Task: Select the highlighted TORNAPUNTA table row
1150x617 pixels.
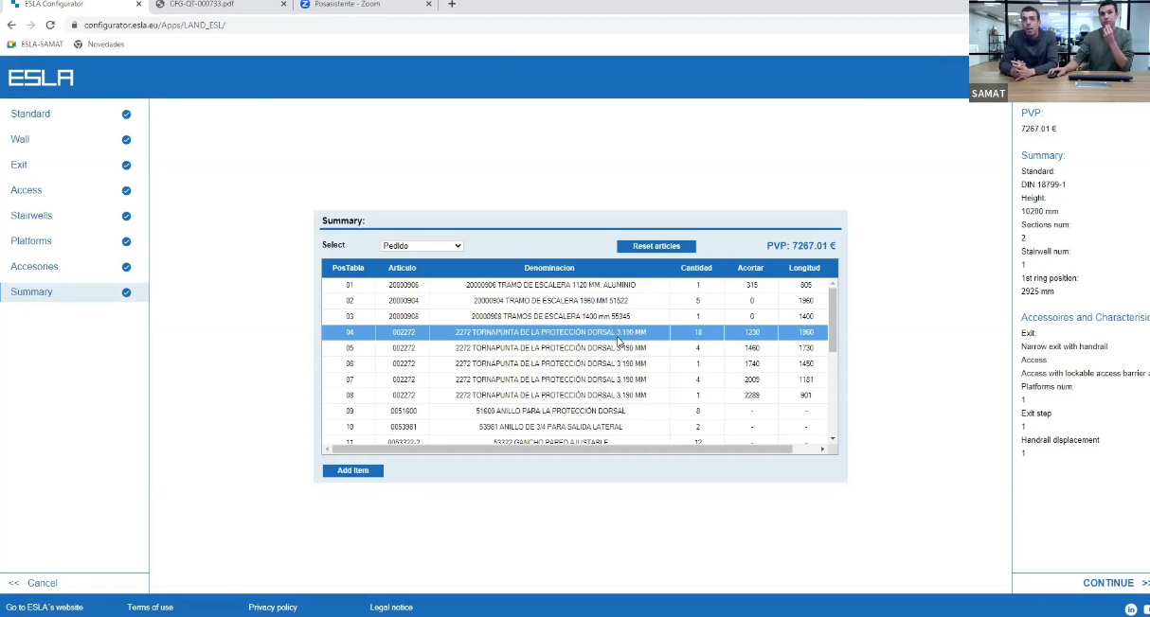Action: coord(549,332)
